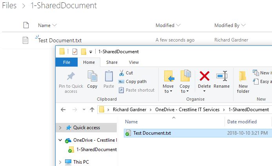272x166 pixels.
Task: Open the Copy to dropdown
Action: (x=185, y=88)
